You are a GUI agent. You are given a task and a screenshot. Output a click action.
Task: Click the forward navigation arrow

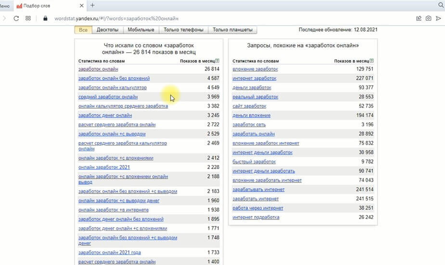coord(4,18)
